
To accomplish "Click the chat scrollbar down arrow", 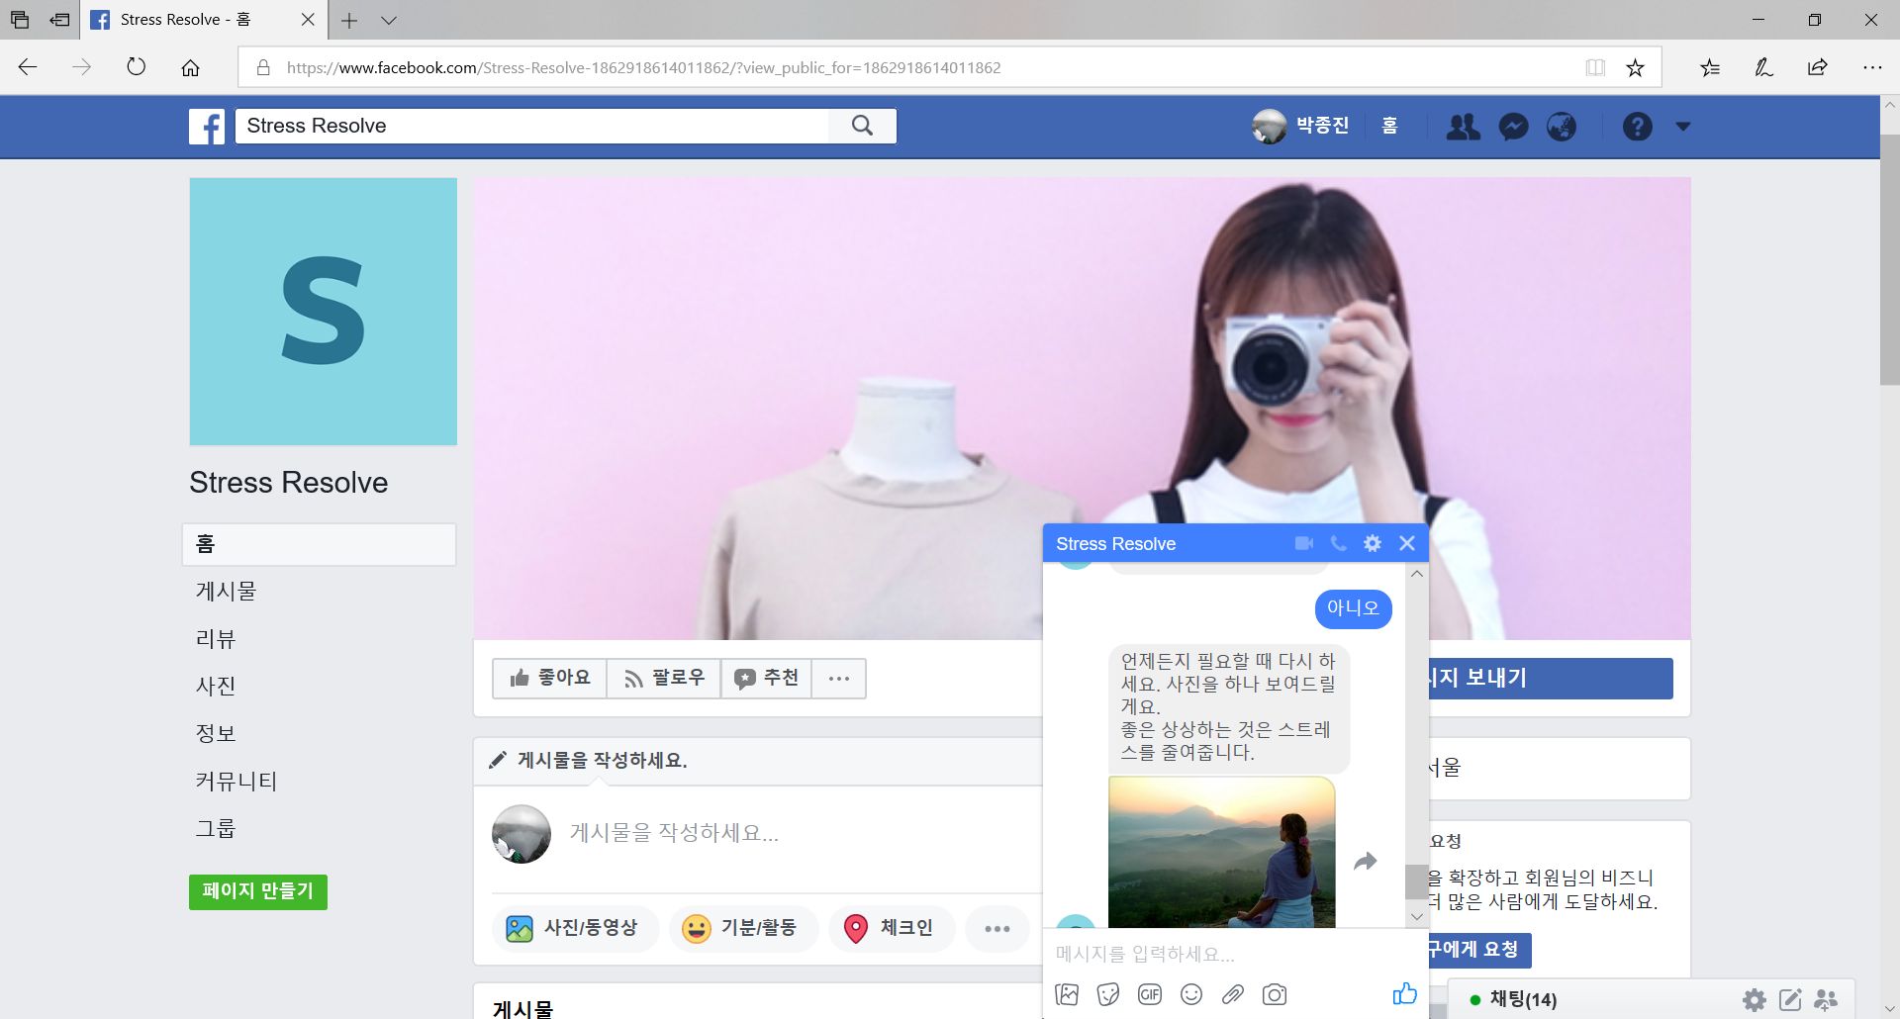I will coord(1417,916).
